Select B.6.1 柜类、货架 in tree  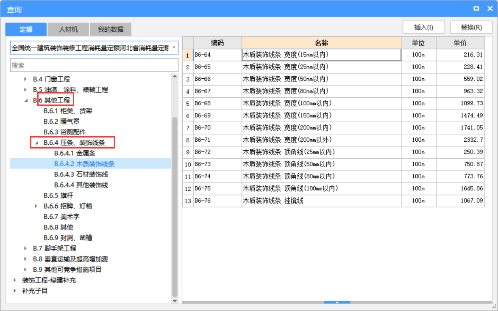tap(68, 111)
